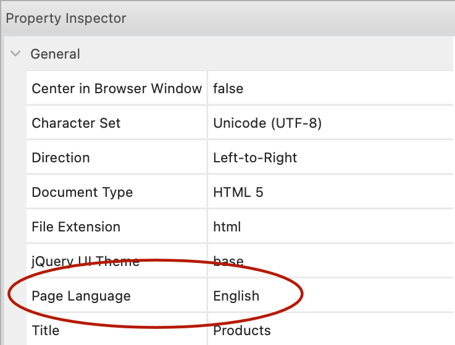Select the Page Language property name
This screenshot has width=455, height=345.
tap(81, 296)
